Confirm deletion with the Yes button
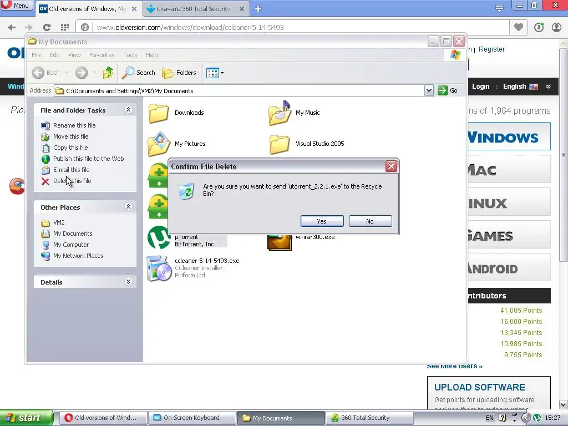The height and width of the screenshot is (426, 568). coord(322,221)
